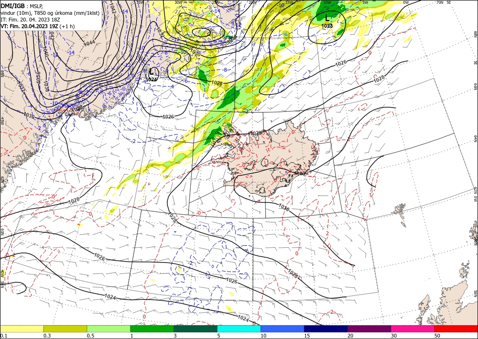
Task: Click the "1044" isobar label over Greenland
Action: [x=89, y=44]
